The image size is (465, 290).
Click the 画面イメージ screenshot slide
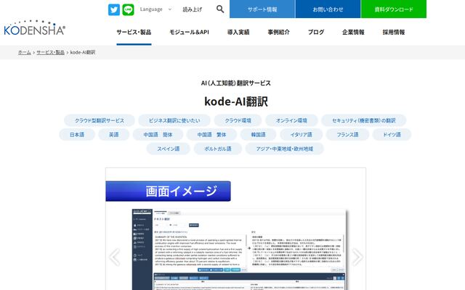coord(235,229)
